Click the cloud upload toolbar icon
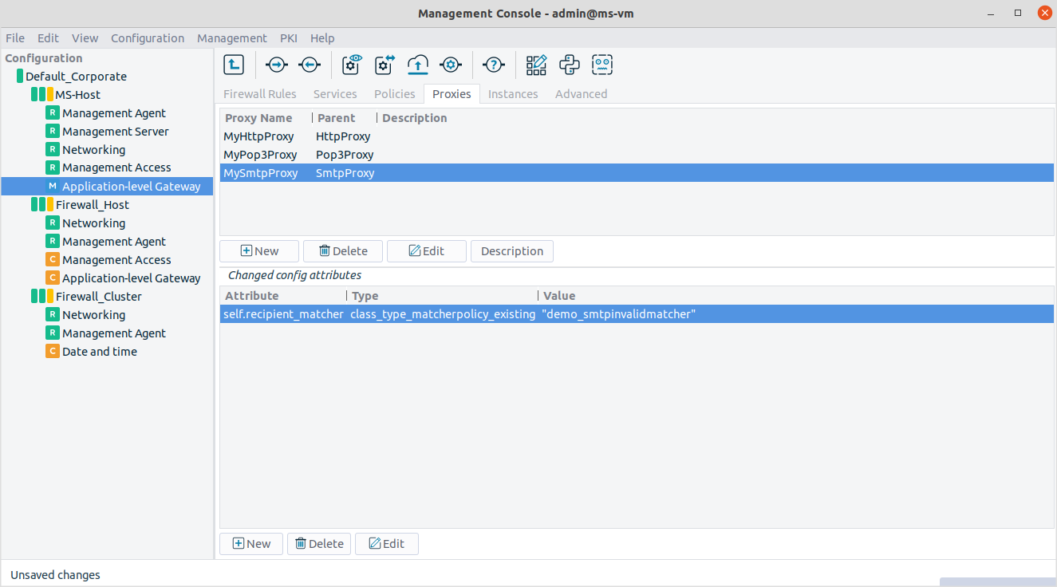1057x587 pixels. click(418, 65)
